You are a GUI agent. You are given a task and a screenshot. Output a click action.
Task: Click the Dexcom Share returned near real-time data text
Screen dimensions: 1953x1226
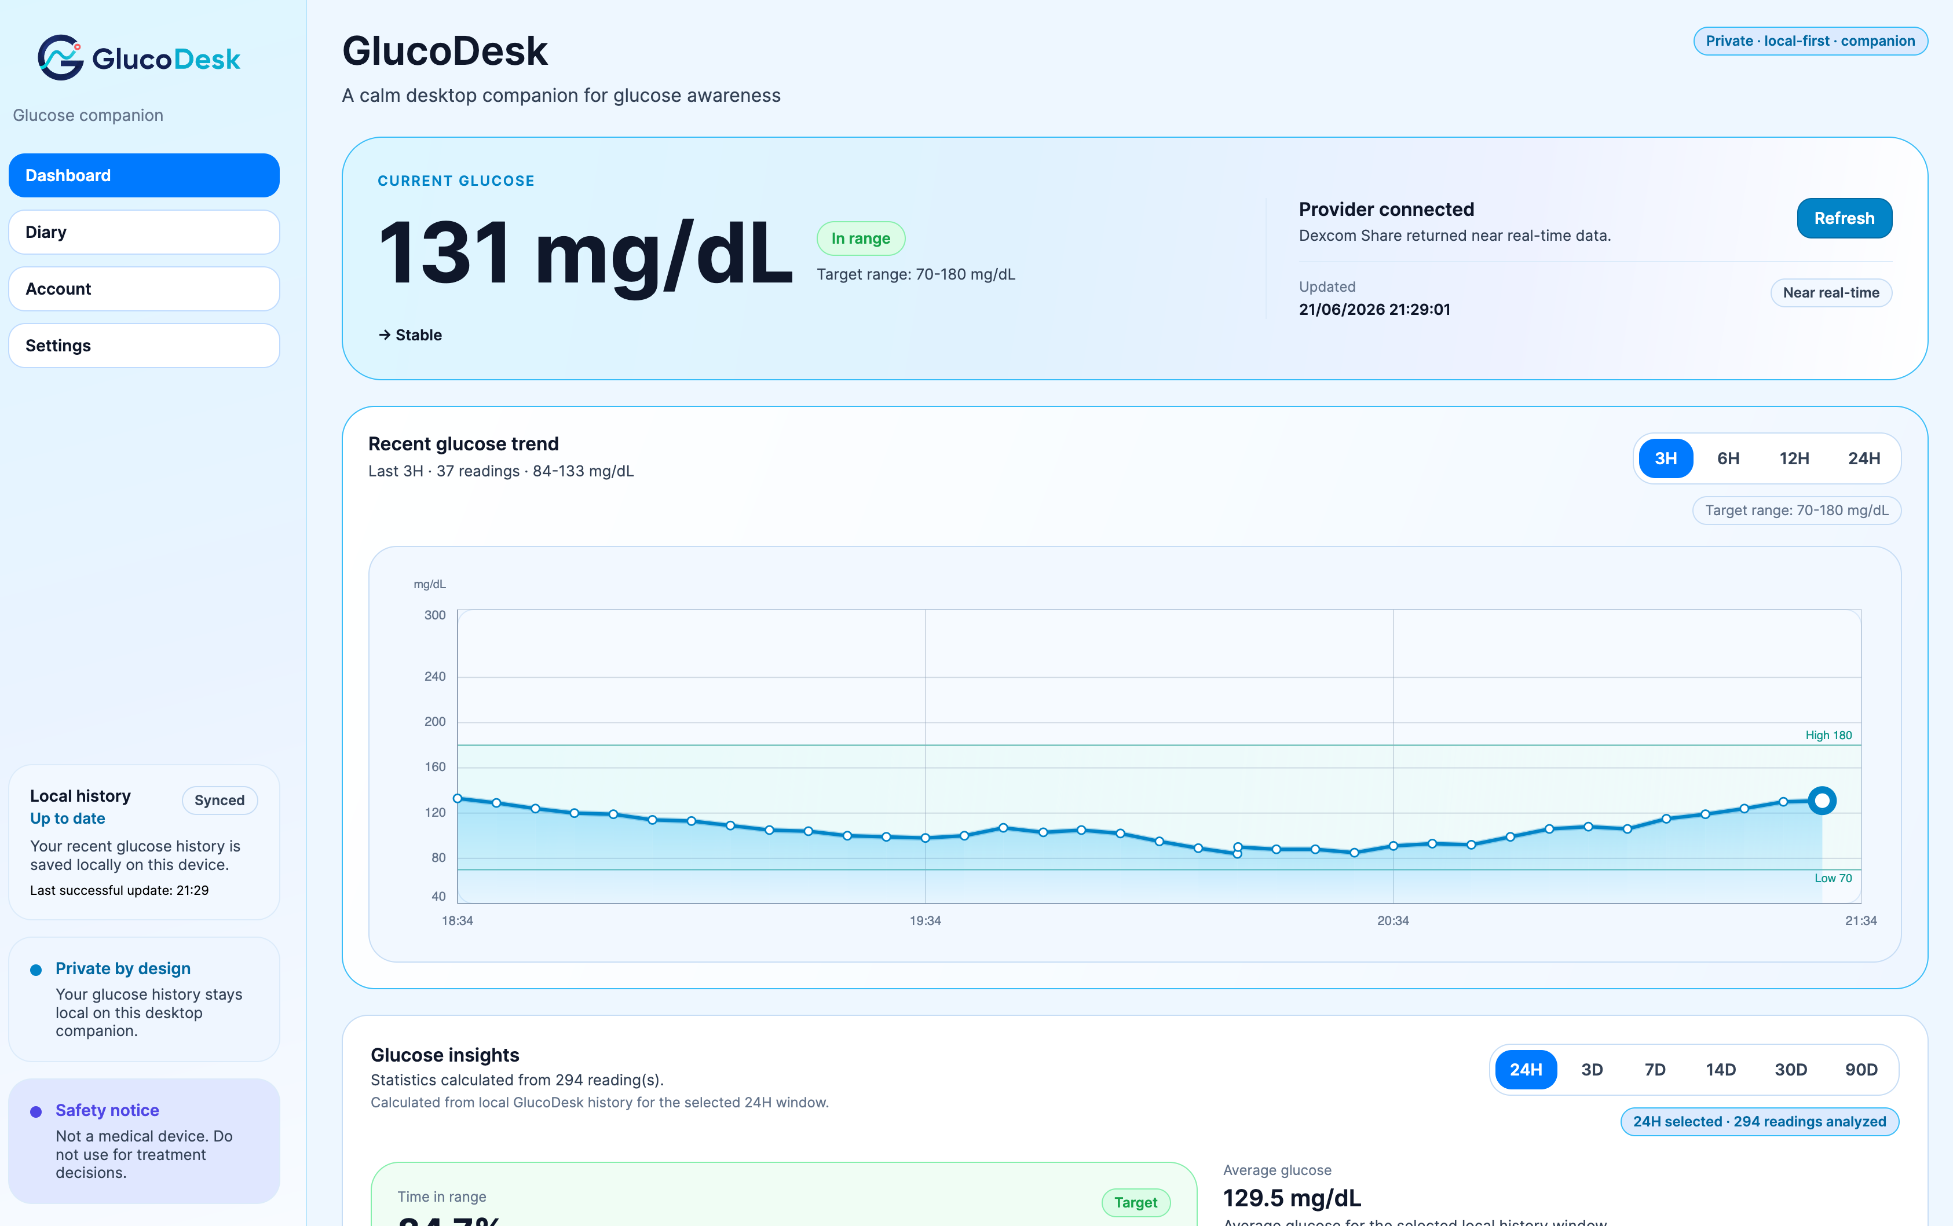click(1455, 235)
